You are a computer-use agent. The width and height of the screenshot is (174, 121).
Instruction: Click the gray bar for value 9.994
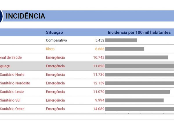click(x=134, y=100)
